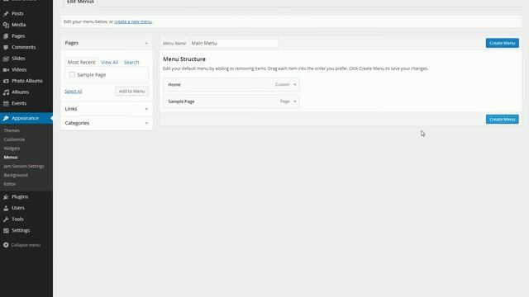Image resolution: width=529 pixels, height=297 pixels.
Task: Click the Sample Page menu structure item
Action: click(231, 101)
